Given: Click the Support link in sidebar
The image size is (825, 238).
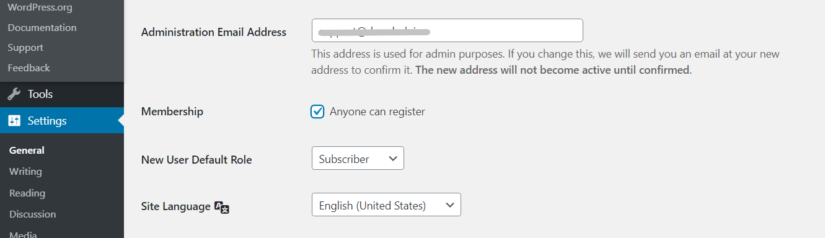Looking at the screenshot, I should (25, 48).
